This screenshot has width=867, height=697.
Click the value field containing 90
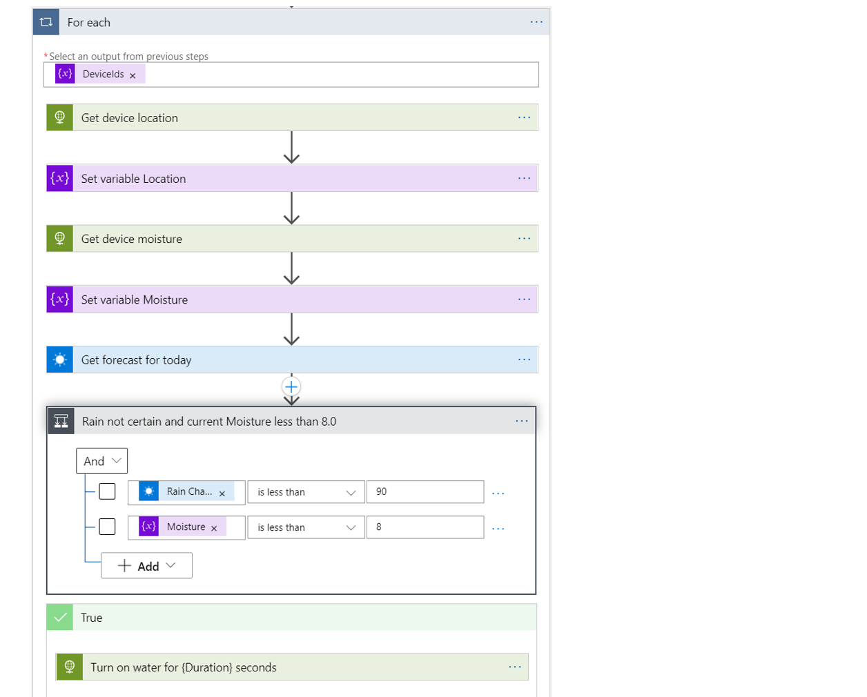[x=425, y=492]
